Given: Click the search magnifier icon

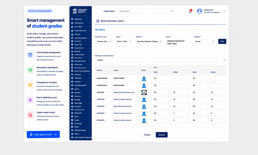Looking at the screenshot, I should coord(172,11).
